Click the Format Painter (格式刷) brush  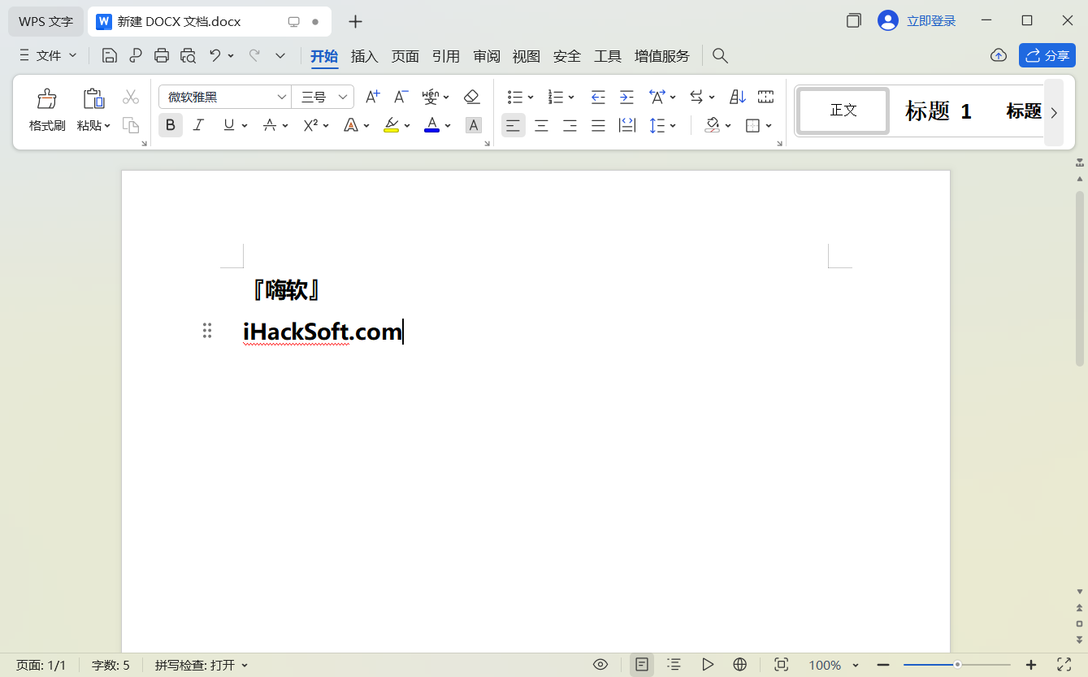pos(47,99)
